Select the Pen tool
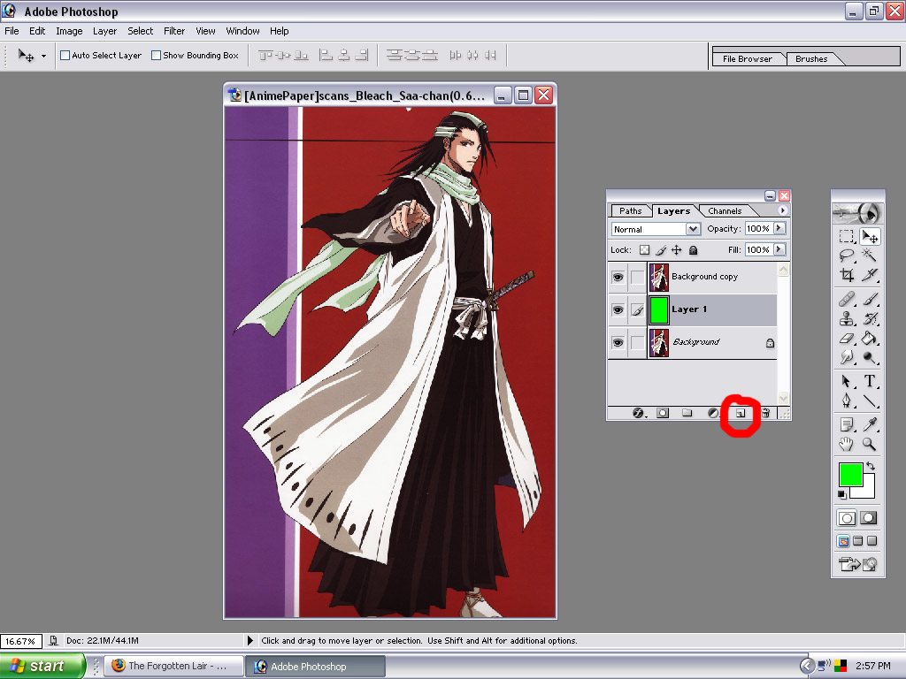The height and width of the screenshot is (679, 906). tap(847, 401)
